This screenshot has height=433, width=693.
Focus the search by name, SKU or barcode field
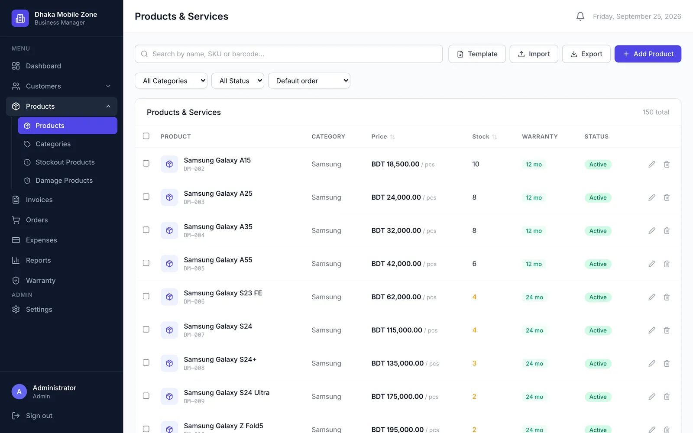(288, 54)
